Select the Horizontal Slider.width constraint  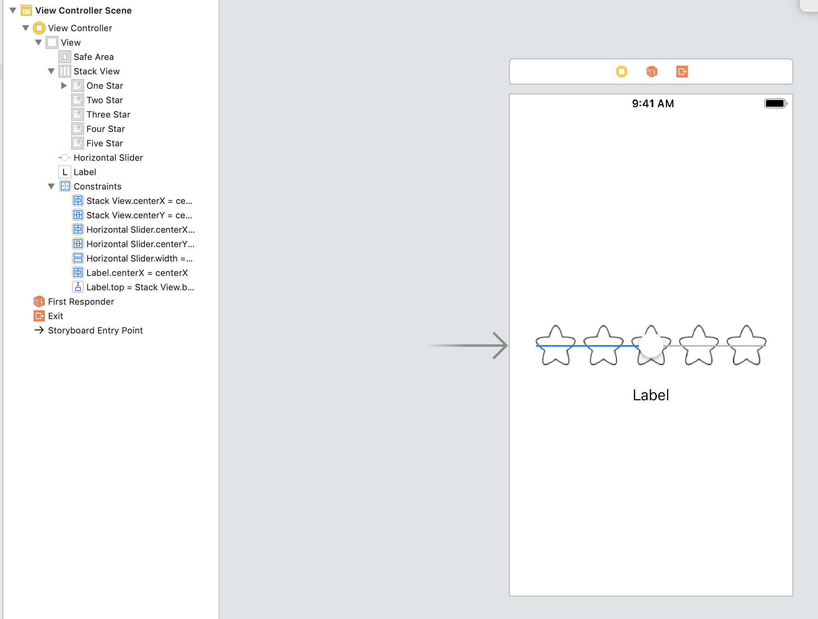point(139,258)
